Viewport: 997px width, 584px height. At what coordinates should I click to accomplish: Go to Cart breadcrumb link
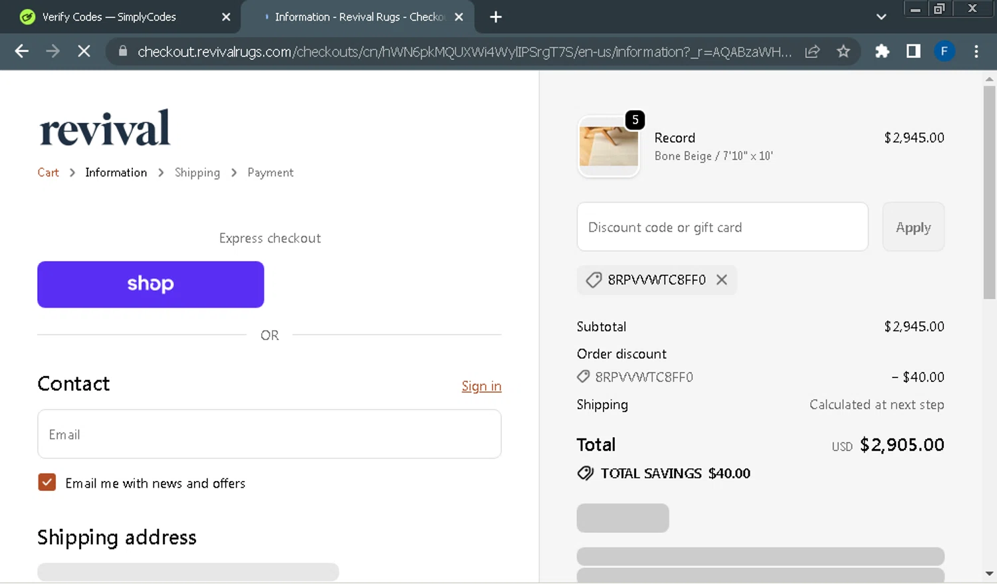(48, 173)
